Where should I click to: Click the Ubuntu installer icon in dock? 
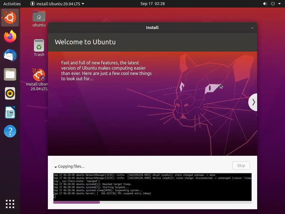[x=10, y=18]
